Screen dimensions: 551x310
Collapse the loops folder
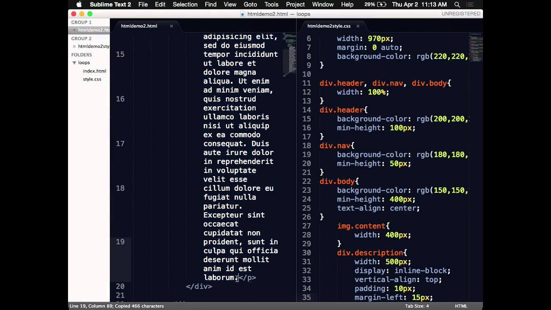point(74,63)
